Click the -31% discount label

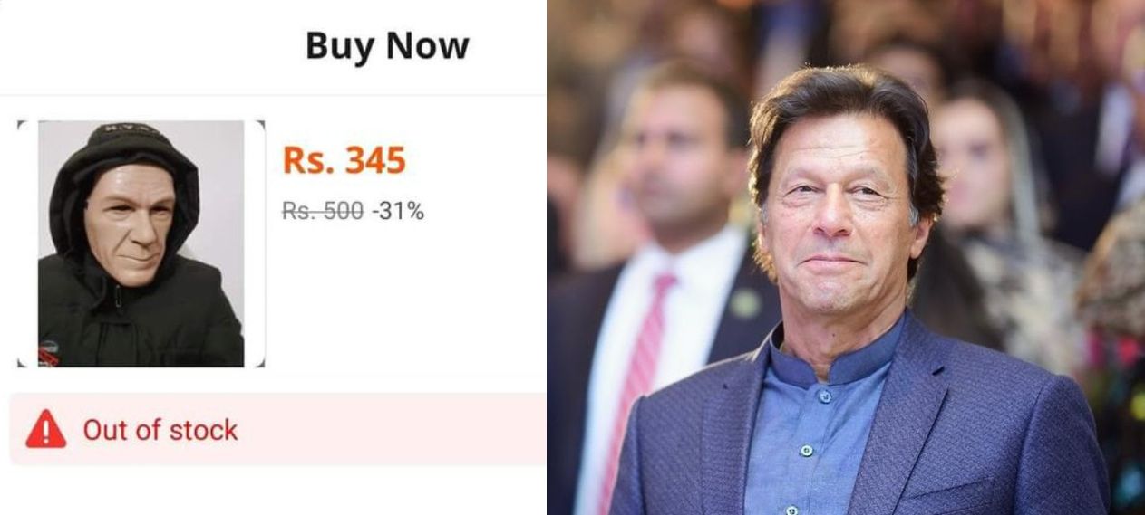click(397, 211)
